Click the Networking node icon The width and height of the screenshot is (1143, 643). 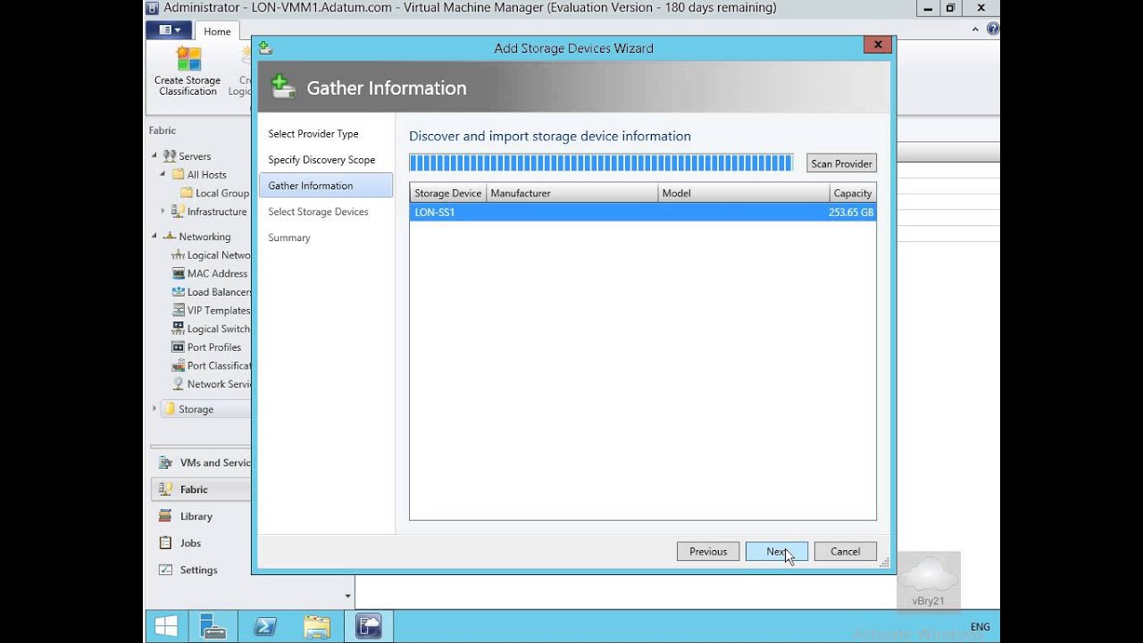pyautogui.click(x=170, y=237)
